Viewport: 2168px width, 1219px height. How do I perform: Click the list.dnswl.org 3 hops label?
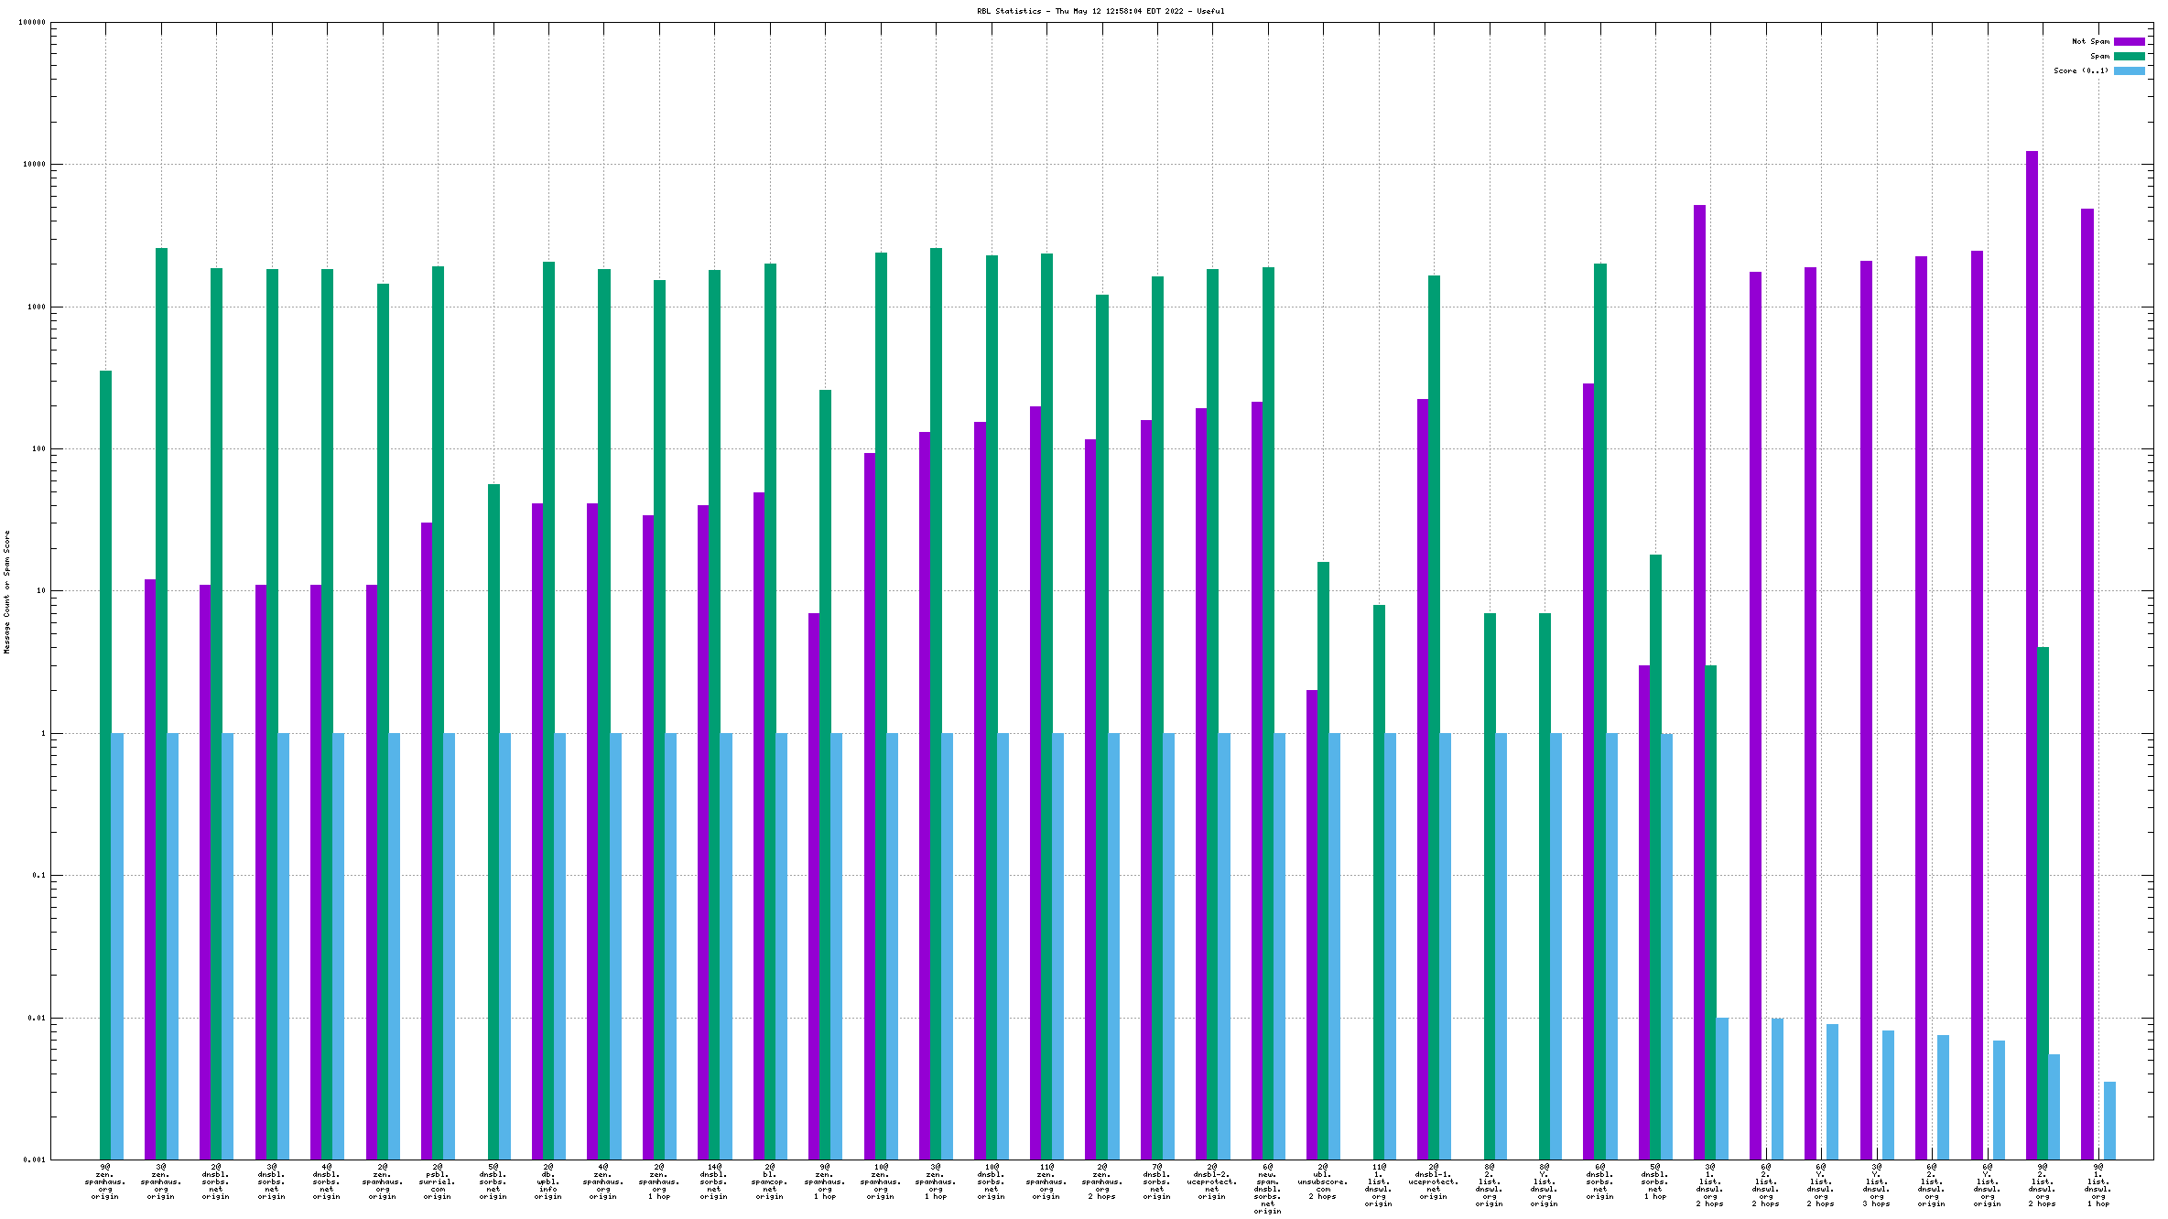(x=1877, y=1185)
